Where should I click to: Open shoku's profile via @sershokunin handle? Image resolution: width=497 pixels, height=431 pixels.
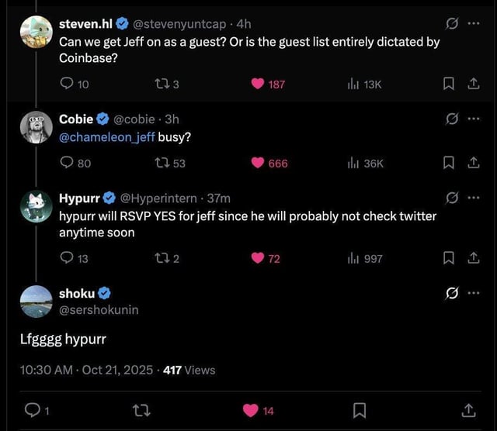coord(99,309)
